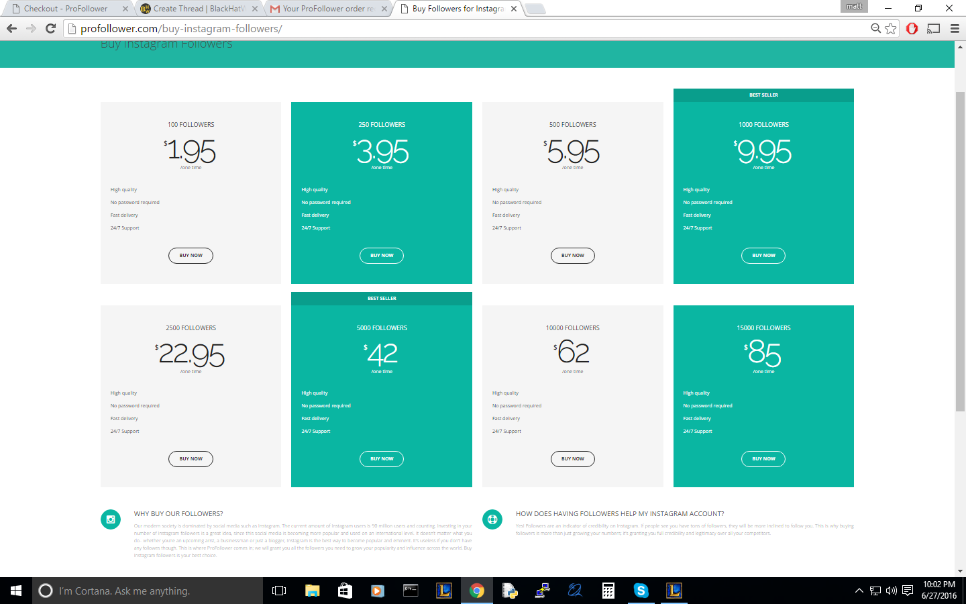Close the Create Thread BlackHat tab

[254, 9]
